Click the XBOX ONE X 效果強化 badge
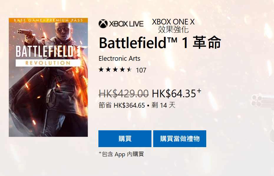This screenshot has width=274, height=176. tap(173, 26)
